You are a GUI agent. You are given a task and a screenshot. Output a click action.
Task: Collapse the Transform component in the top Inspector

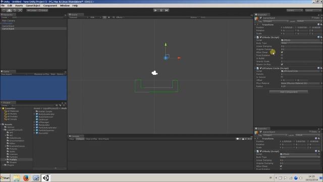point(255,25)
